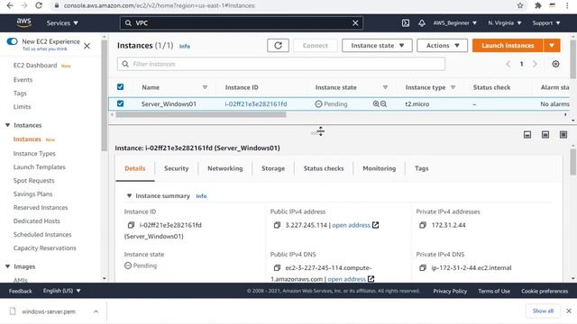Close the New EC2 Experience banner
577x324 pixels.
(x=87, y=46)
